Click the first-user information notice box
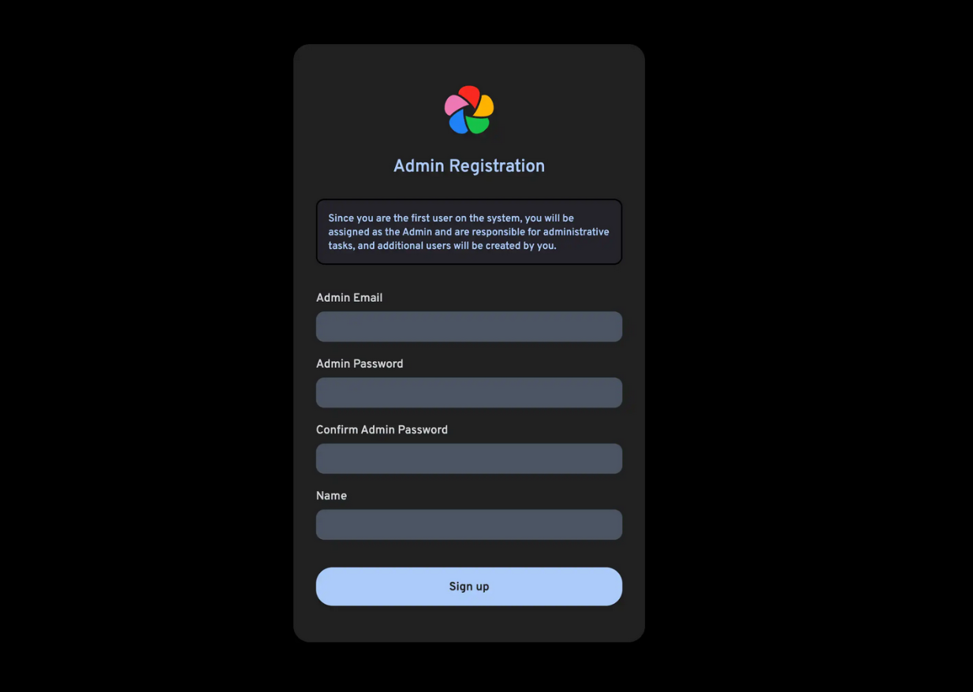The image size is (973, 692). point(469,232)
